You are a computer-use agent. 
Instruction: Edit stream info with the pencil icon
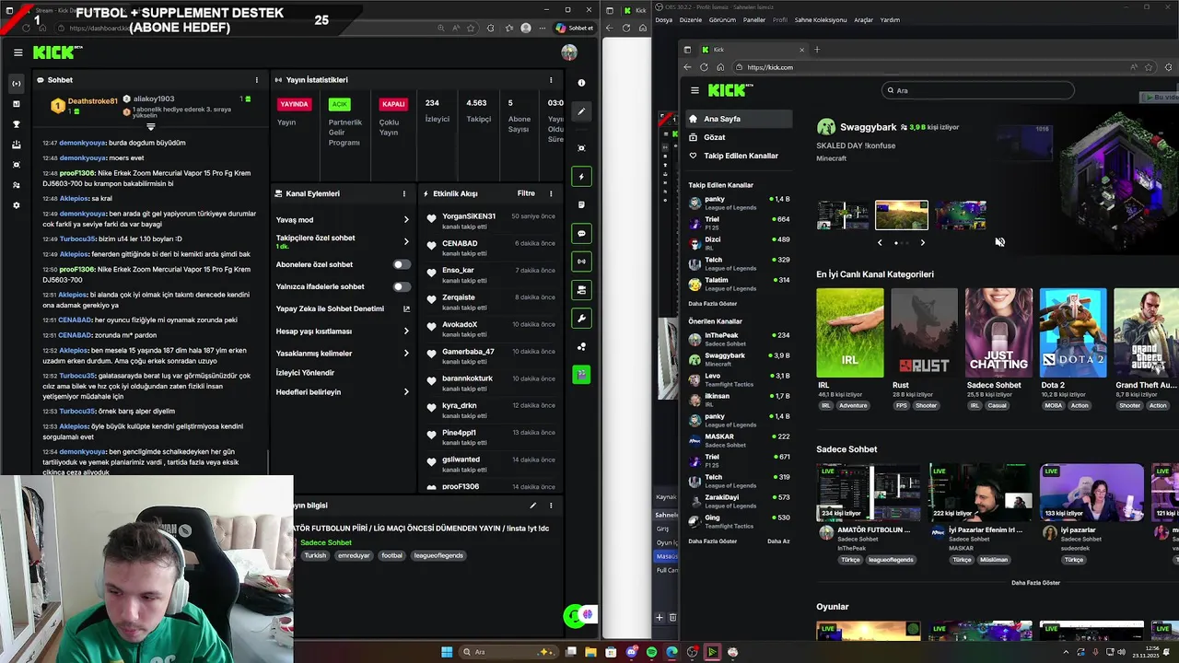[x=532, y=506]
